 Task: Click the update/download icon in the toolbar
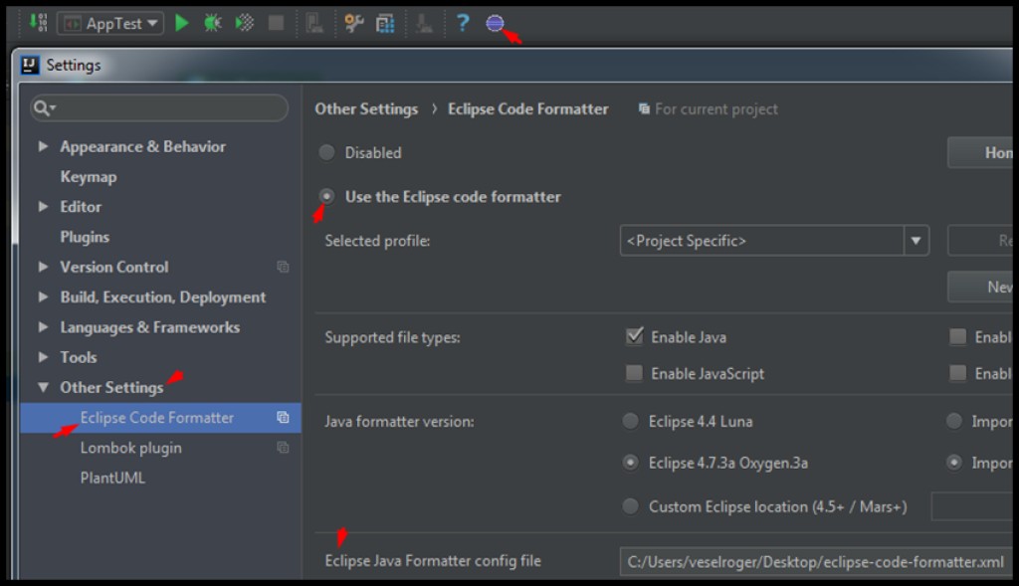click(x=39, y=22)
